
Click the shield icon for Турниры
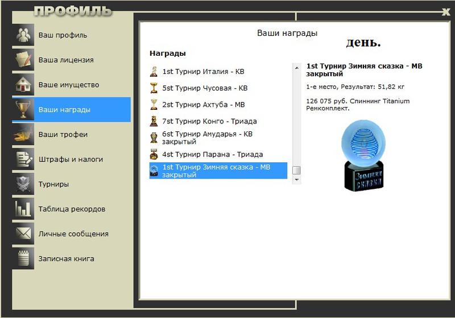pyautogui.click(x=23, y=184)
